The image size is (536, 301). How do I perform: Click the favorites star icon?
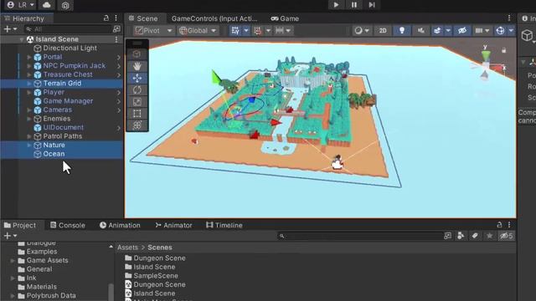[489, 236]
